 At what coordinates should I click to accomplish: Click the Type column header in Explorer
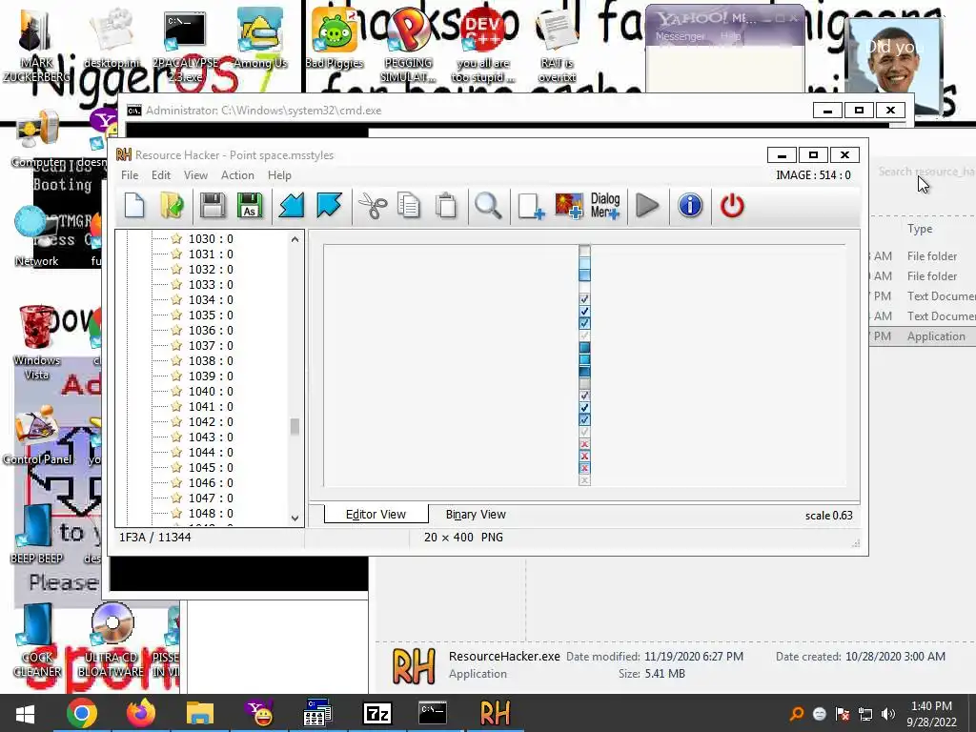920,229
